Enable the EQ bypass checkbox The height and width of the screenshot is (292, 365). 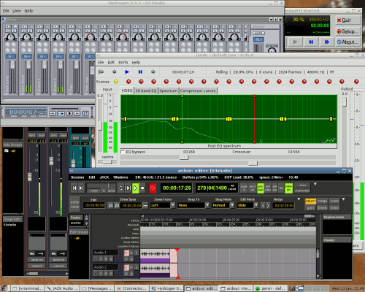pyautogui.click(x=123, y=152)
